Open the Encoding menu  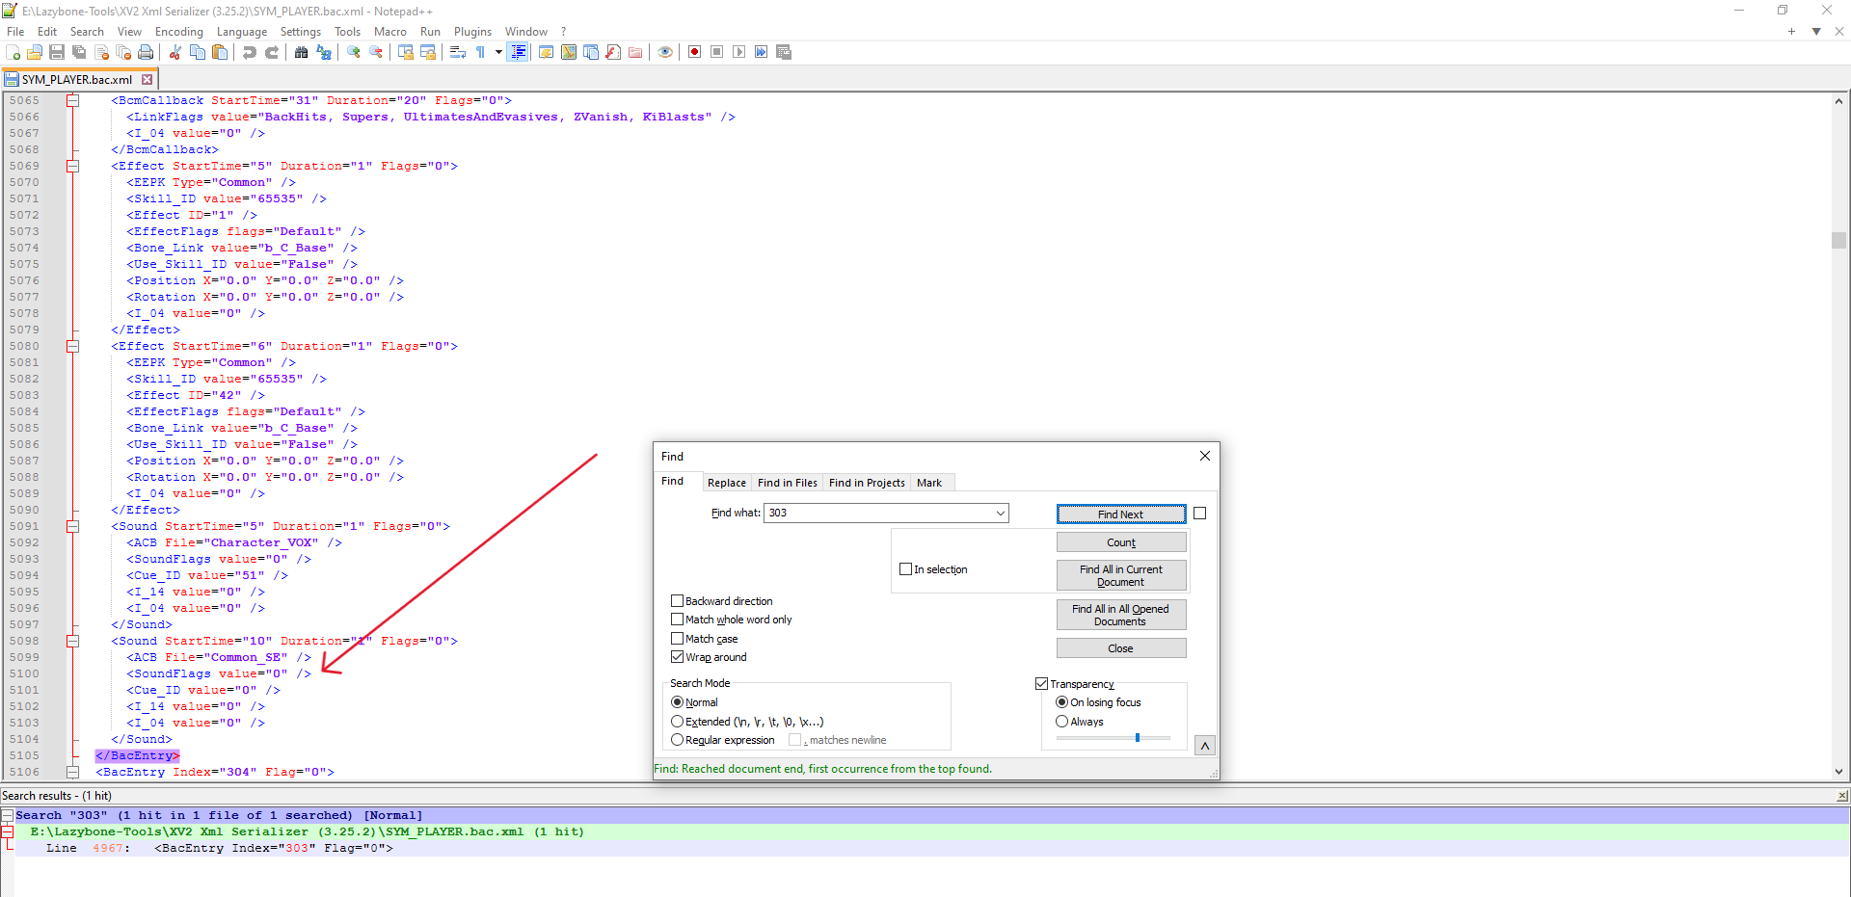[x=179, y=32]
